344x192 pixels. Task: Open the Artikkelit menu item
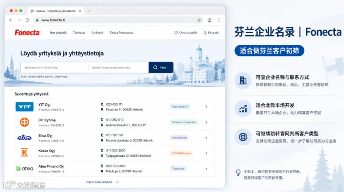click(97, 33)
